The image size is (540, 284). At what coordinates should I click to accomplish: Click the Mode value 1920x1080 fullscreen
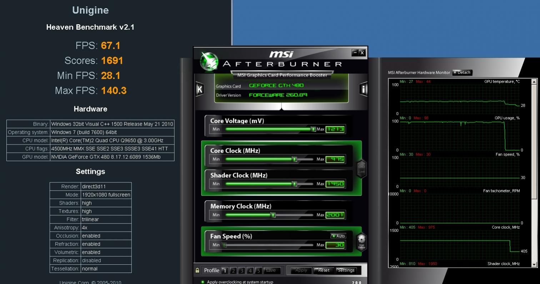pyautogui.click(x=106, y=195)
